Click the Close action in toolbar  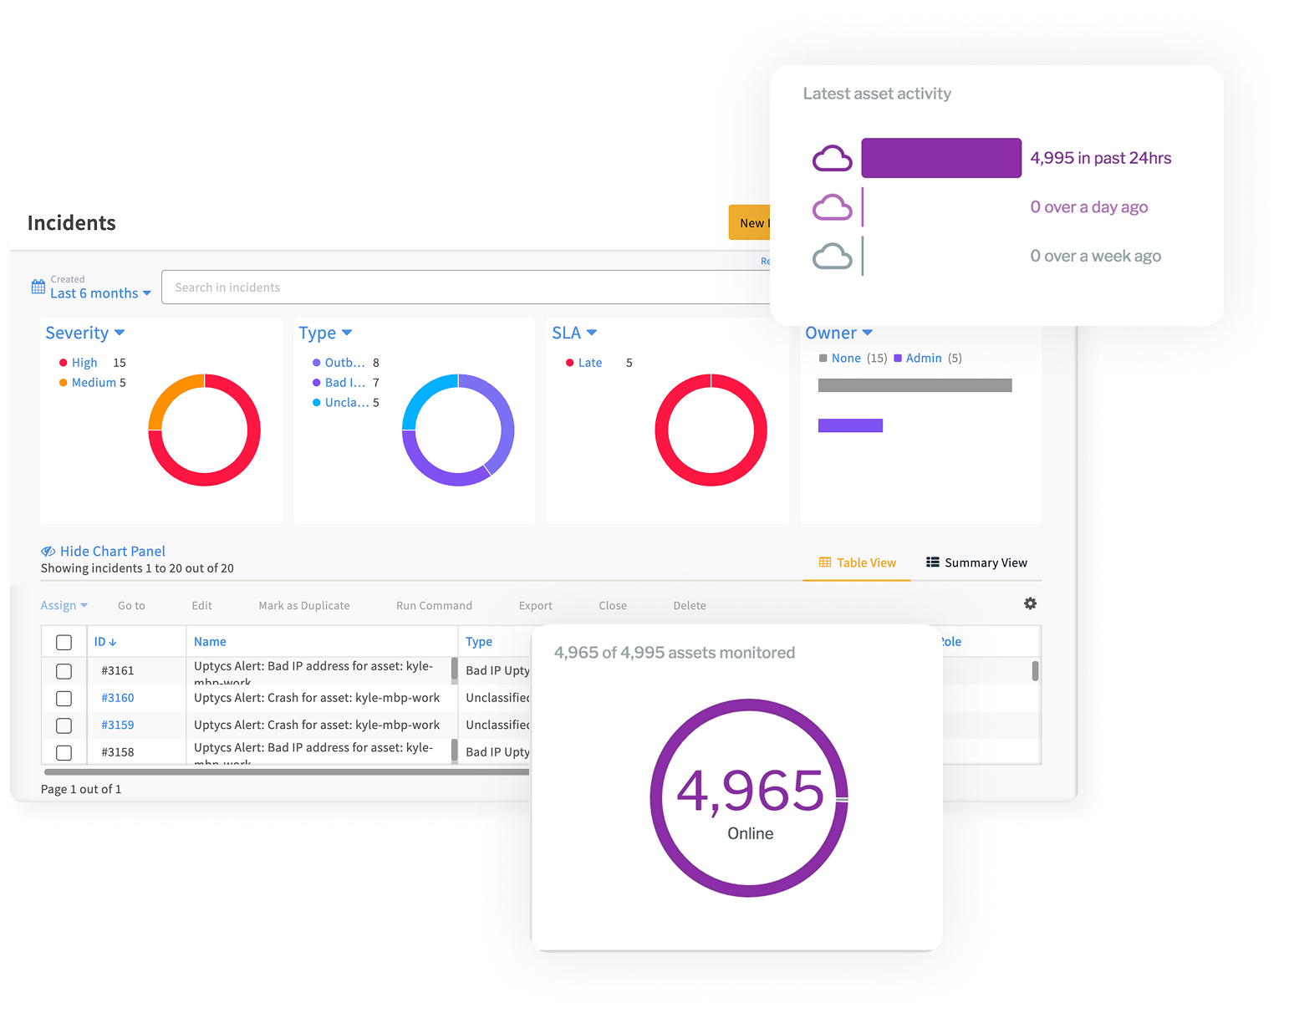(x=613, y=606)
